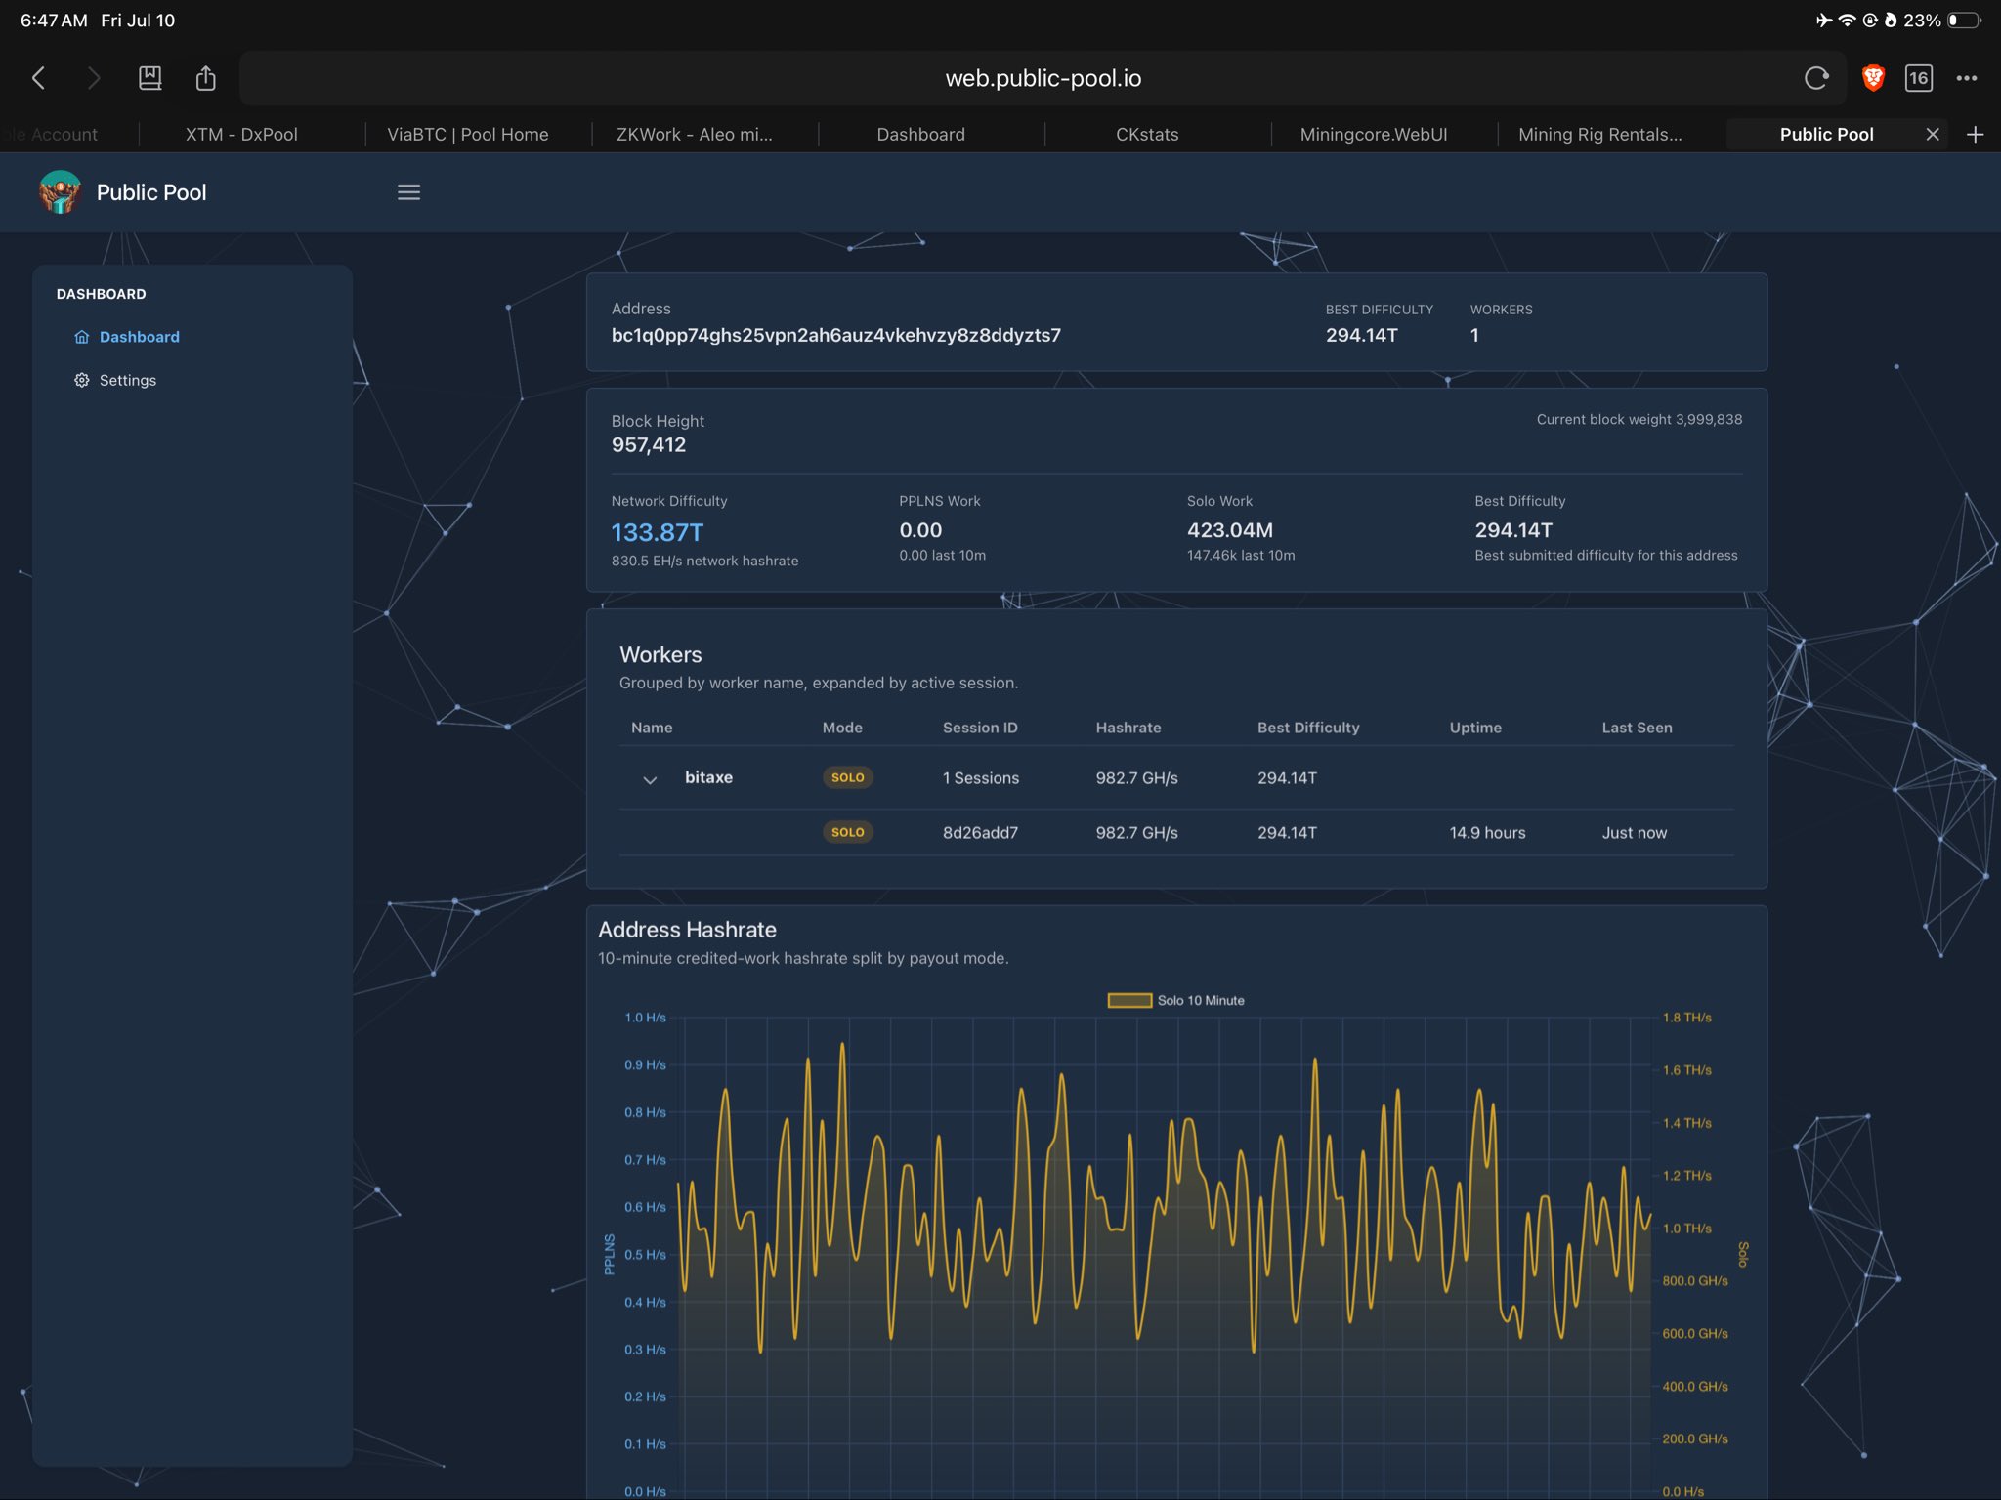Switch to the Mining Rig Rentals tab

point(1600,135)
